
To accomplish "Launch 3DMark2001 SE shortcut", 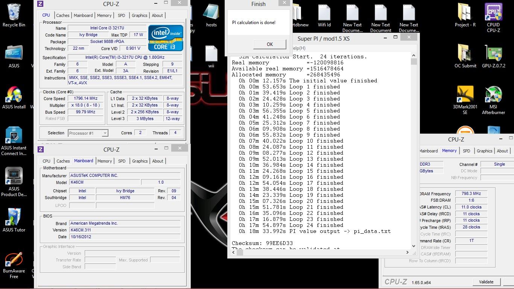I will pos(465,100).
